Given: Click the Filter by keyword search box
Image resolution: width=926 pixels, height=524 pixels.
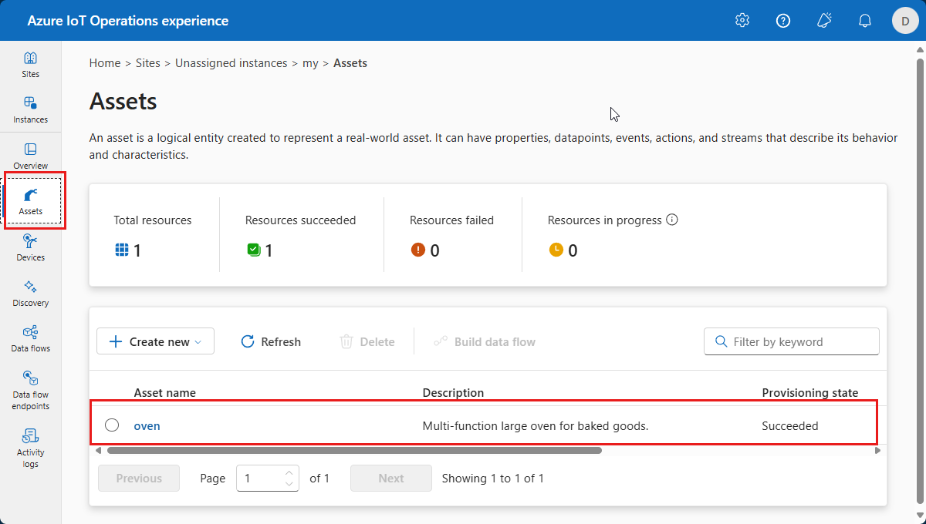Looking at the screenshot, I should [x=791, y=341].
